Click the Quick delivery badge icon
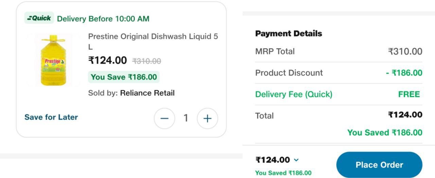This screenshot has height=178, width=435. (39, 18)
